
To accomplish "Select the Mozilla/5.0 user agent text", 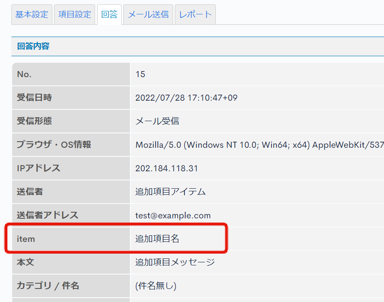I will (x=260, y=145).
